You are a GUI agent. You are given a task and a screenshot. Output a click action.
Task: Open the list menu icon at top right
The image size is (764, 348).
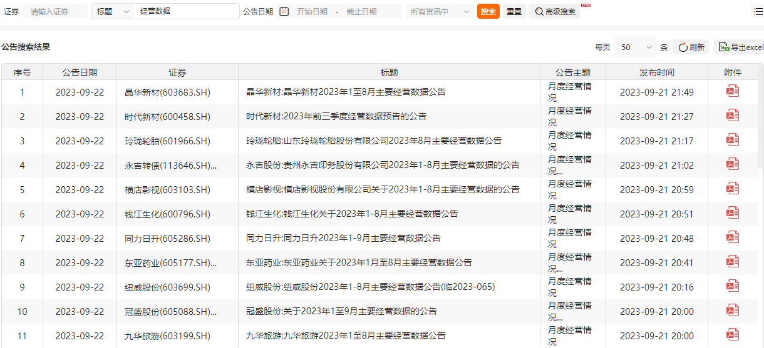(757, 11)
